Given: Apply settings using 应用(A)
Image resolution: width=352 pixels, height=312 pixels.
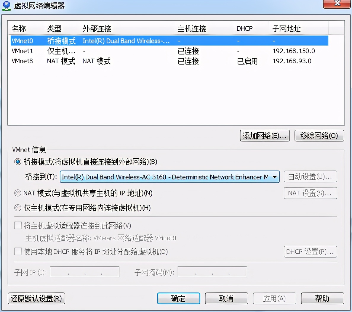Looking at the screenshot, I should click(x=274, y=298).
